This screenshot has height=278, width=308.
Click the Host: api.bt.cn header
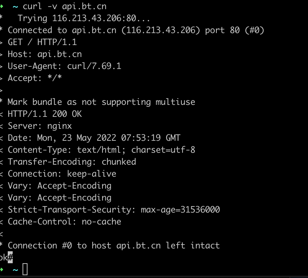coord(45,54)
